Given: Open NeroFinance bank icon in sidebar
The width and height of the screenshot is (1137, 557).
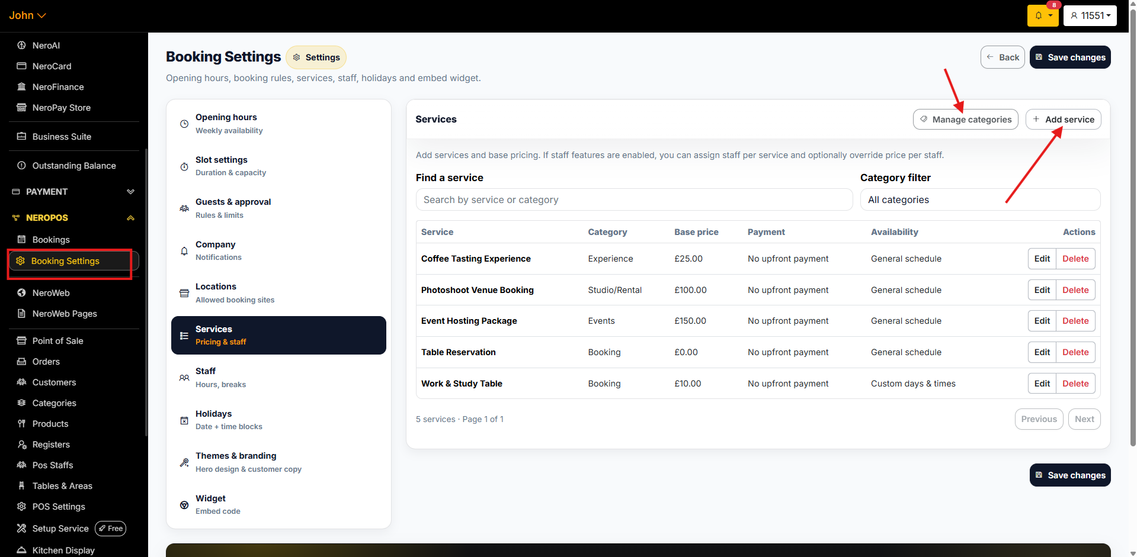Looking at the screenshot, I should 21,87.
